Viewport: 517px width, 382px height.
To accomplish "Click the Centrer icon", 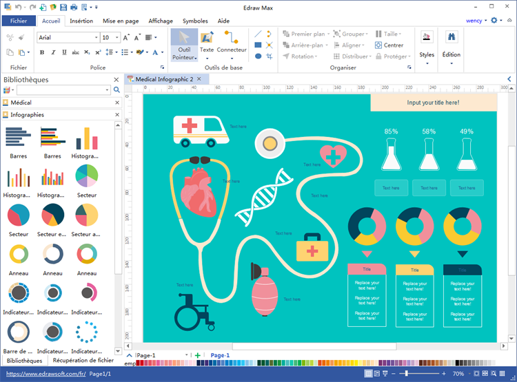I will [378, 45].
